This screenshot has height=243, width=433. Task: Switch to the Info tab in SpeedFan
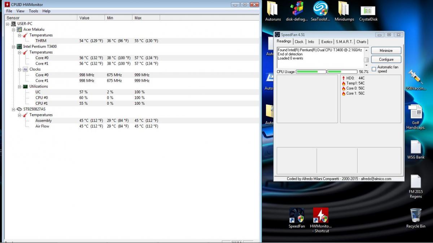[x=311, y=42]
